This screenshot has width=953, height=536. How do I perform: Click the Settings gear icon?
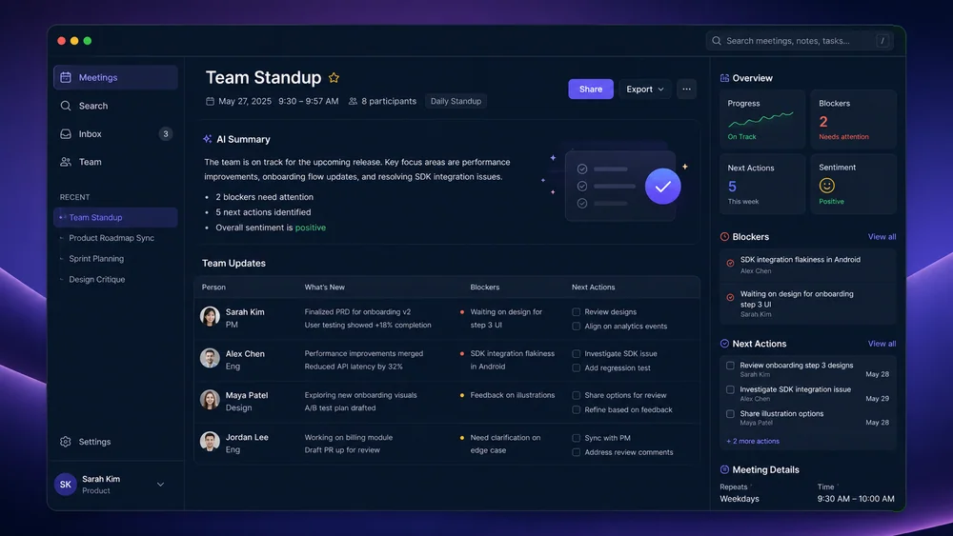[x=66, y=442]
